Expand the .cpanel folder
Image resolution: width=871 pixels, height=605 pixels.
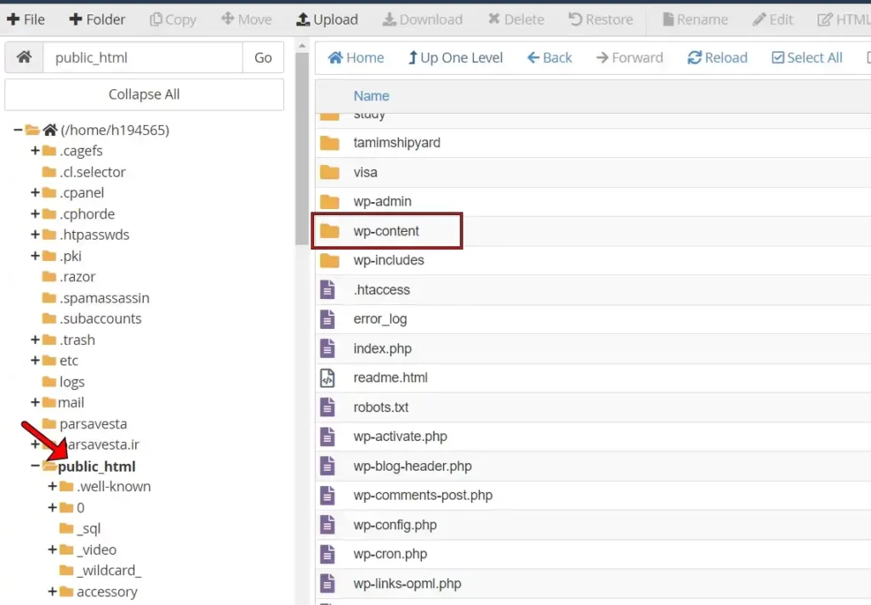[x=35, y=193]
